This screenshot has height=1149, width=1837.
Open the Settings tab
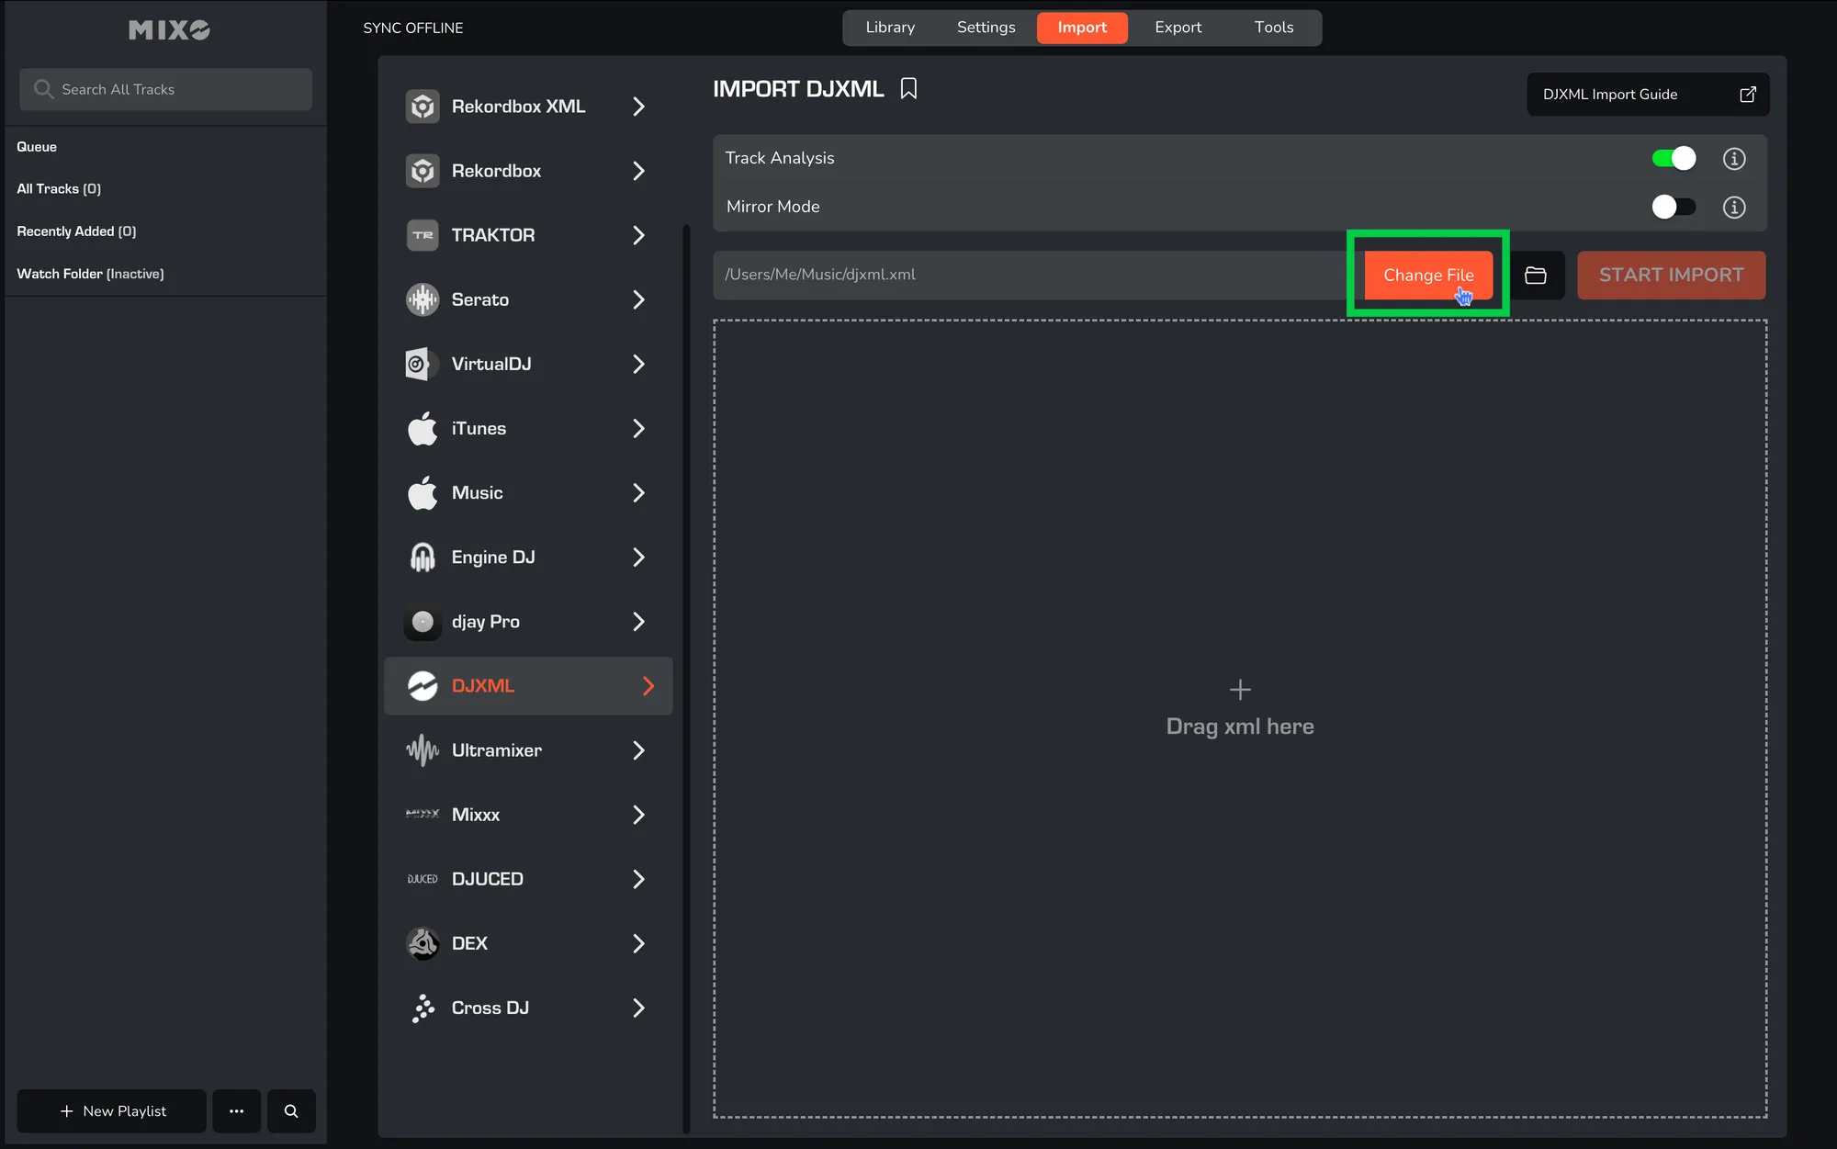click(x=986, y=28)
